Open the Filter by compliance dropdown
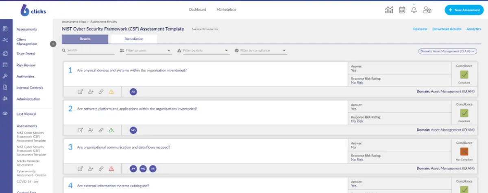This screenshot has height=193, width=488. coord(261,50)
